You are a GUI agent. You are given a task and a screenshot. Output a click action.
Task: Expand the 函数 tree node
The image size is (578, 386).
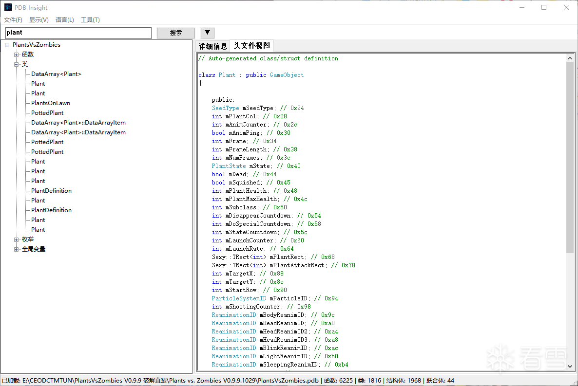pos(17,55)
